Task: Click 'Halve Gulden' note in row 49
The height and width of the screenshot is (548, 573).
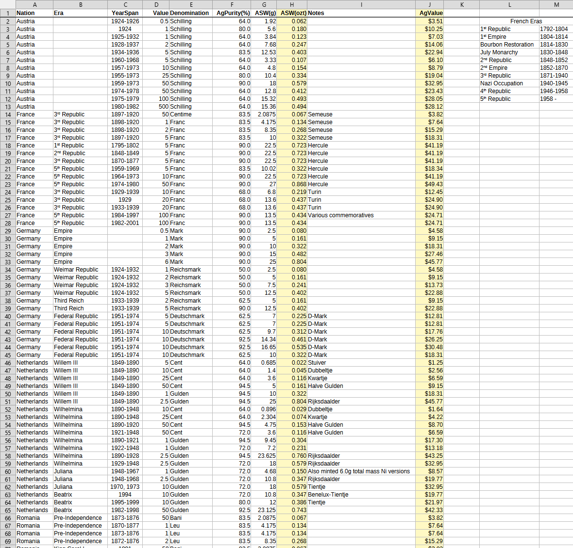Action: 361,386
